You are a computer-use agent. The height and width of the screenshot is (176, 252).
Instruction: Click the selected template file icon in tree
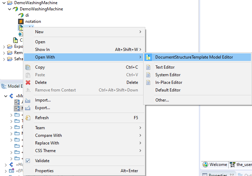[21, 28]
